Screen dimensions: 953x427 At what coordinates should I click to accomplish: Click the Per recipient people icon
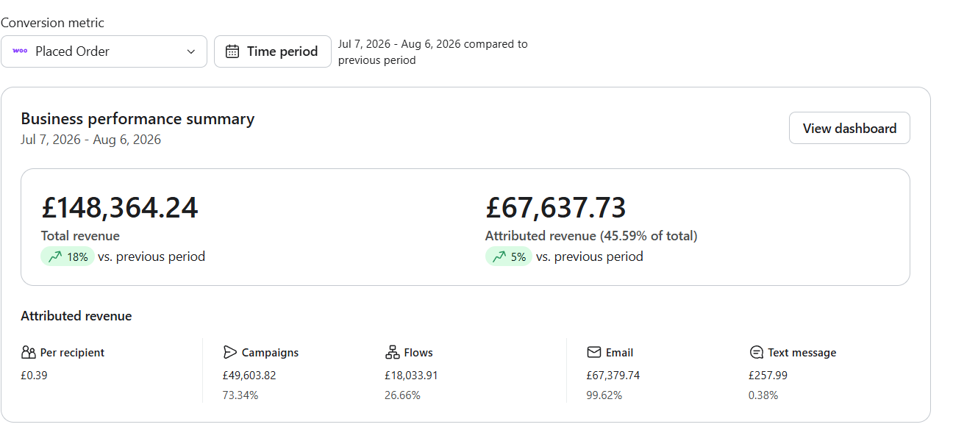[29, 353]
